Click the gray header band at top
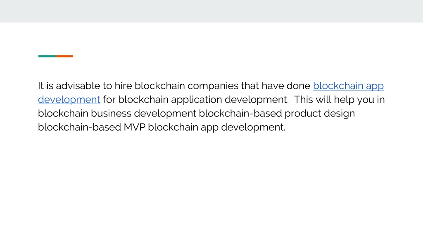 (x=211, y=11)
